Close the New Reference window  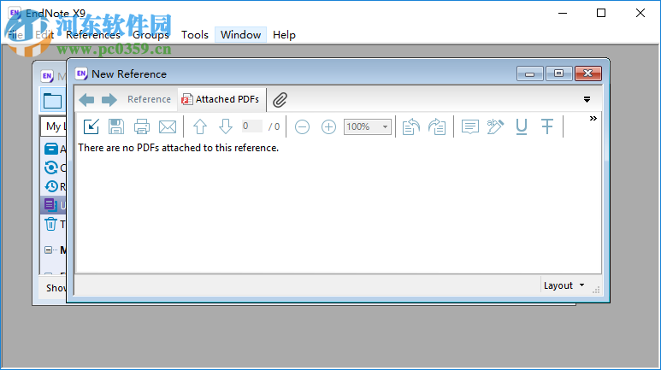coord(588,73)
